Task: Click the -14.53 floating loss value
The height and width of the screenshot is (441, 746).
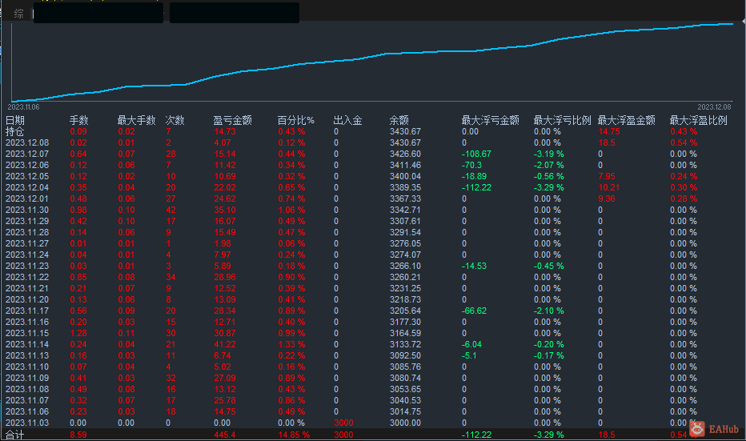Action: 475,266
